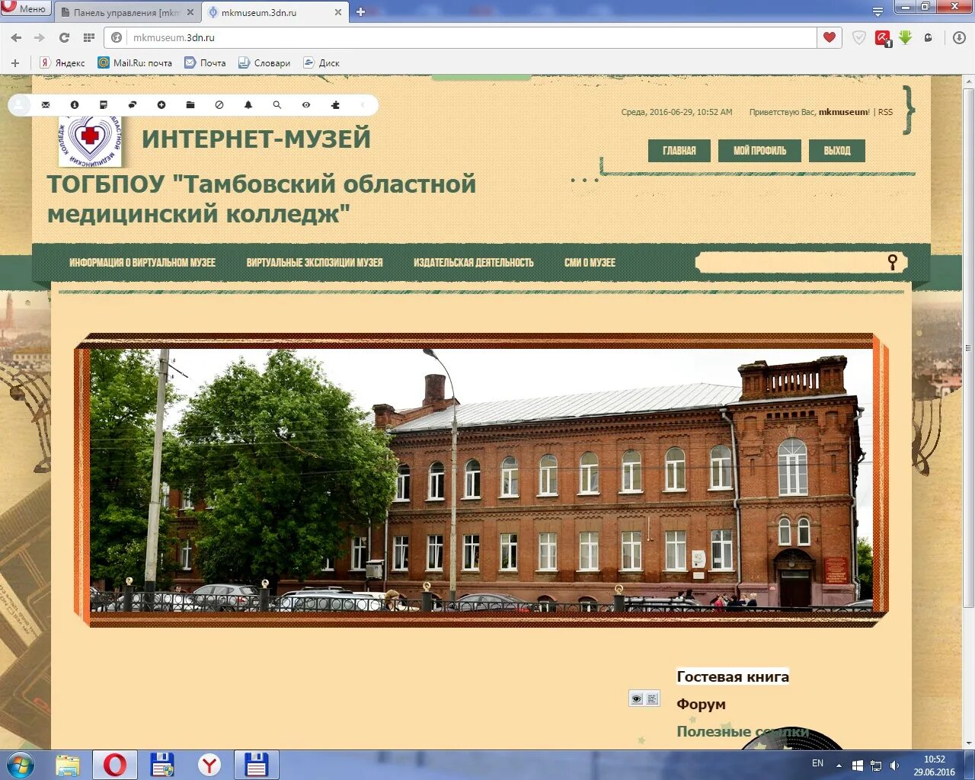Open МОЙ ПРОФИЛЬ
The image size is (975, 780).
[759, 151]
